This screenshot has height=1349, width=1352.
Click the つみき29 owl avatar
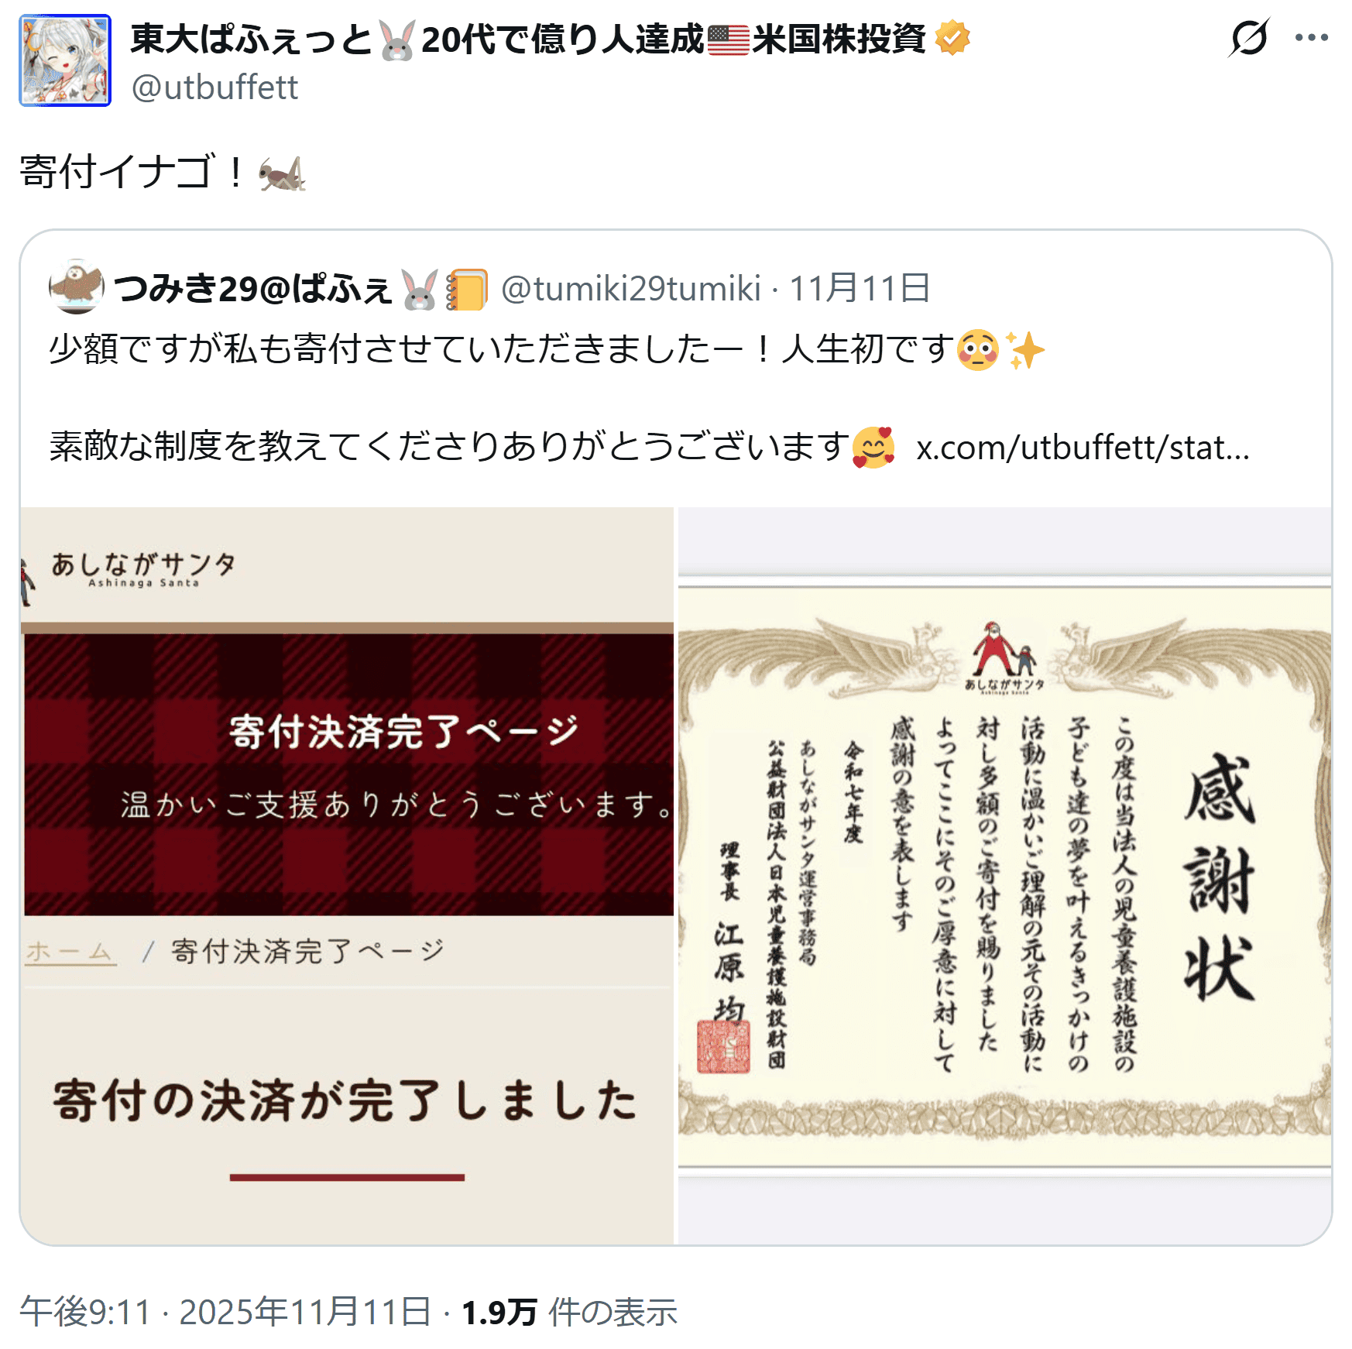point(76,287)
